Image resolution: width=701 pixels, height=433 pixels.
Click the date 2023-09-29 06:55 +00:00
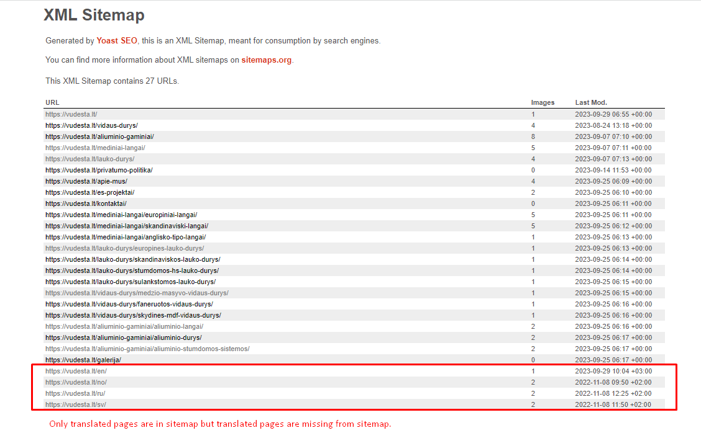point(613,114)
